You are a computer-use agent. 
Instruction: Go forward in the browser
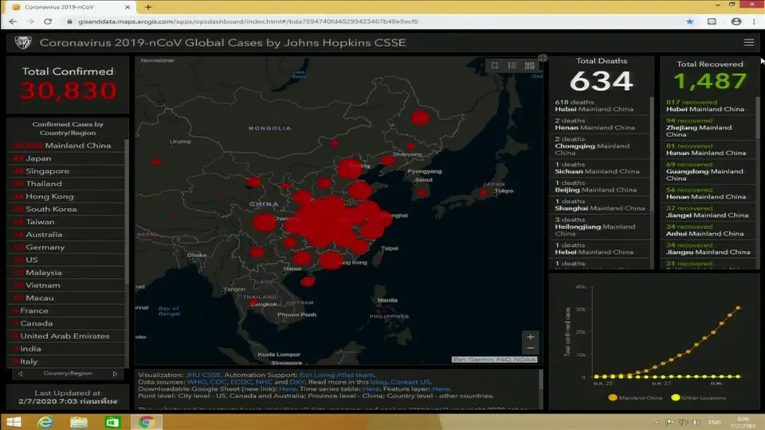30,21
